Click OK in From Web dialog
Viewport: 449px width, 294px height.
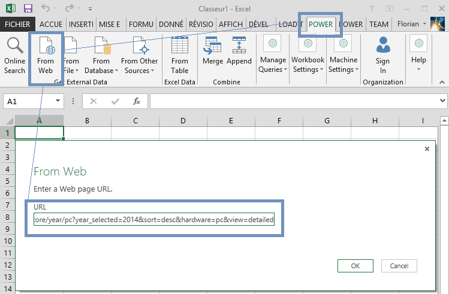point(355,266)
